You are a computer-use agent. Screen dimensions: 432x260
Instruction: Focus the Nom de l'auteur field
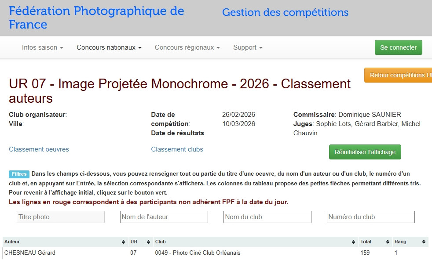[164, 217]
